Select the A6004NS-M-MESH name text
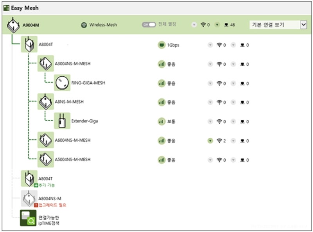 point(73,140)
